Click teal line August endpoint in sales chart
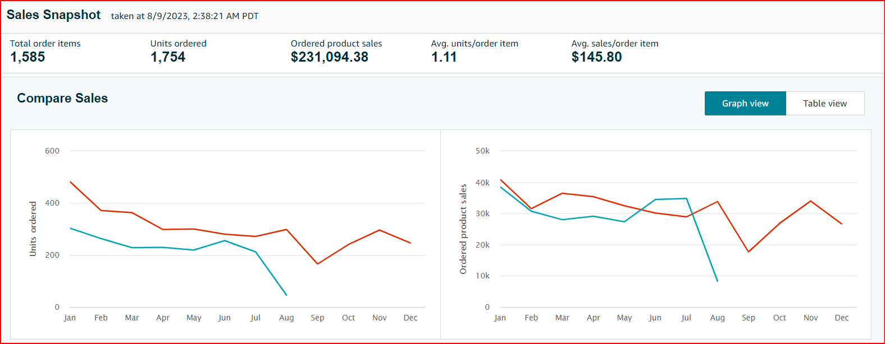This screenshot has width=885, height=344. click(x=717, y=281)
